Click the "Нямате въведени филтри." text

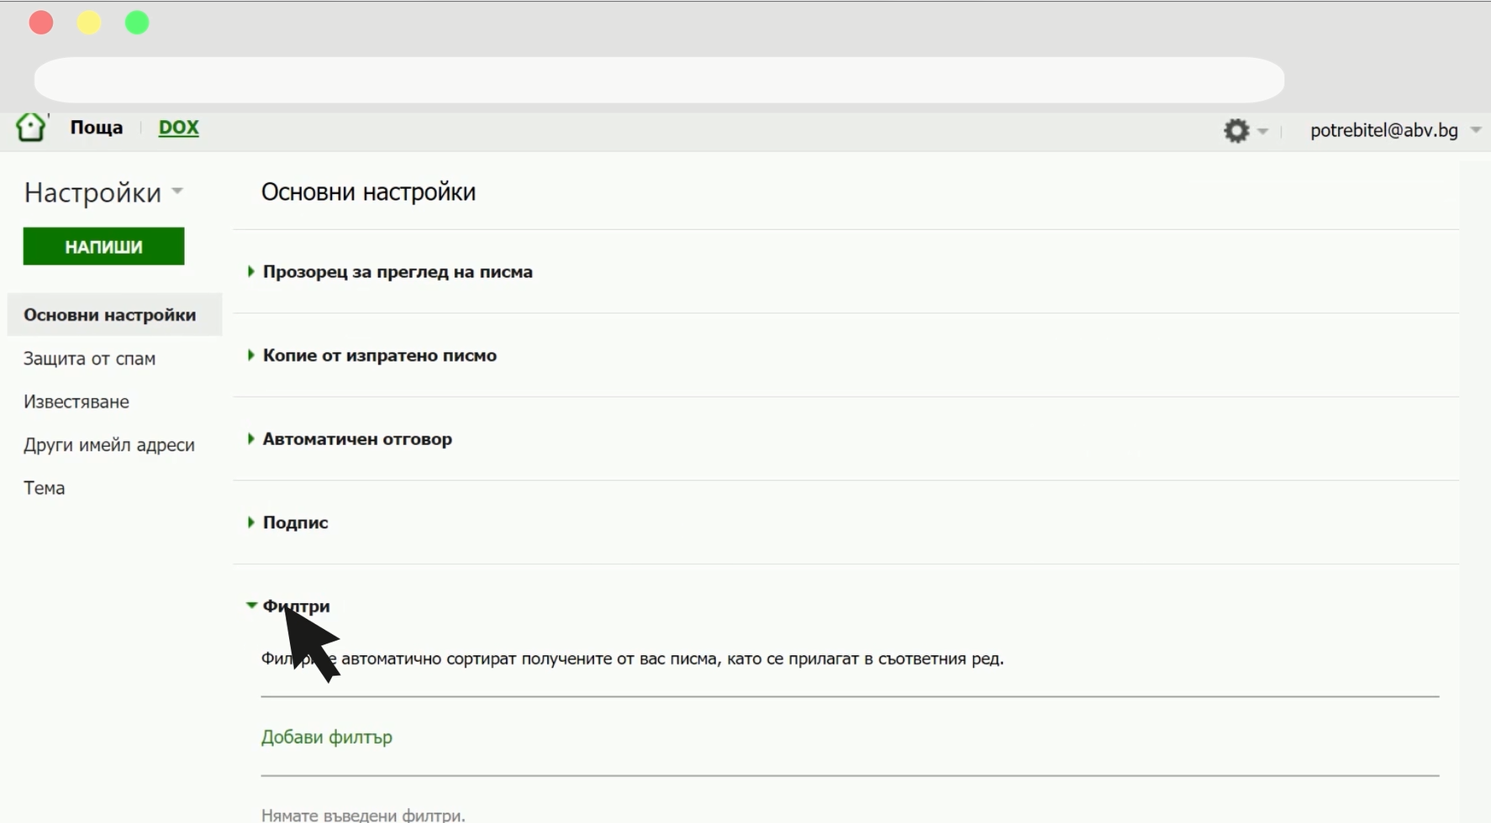(x=363, y=815)
